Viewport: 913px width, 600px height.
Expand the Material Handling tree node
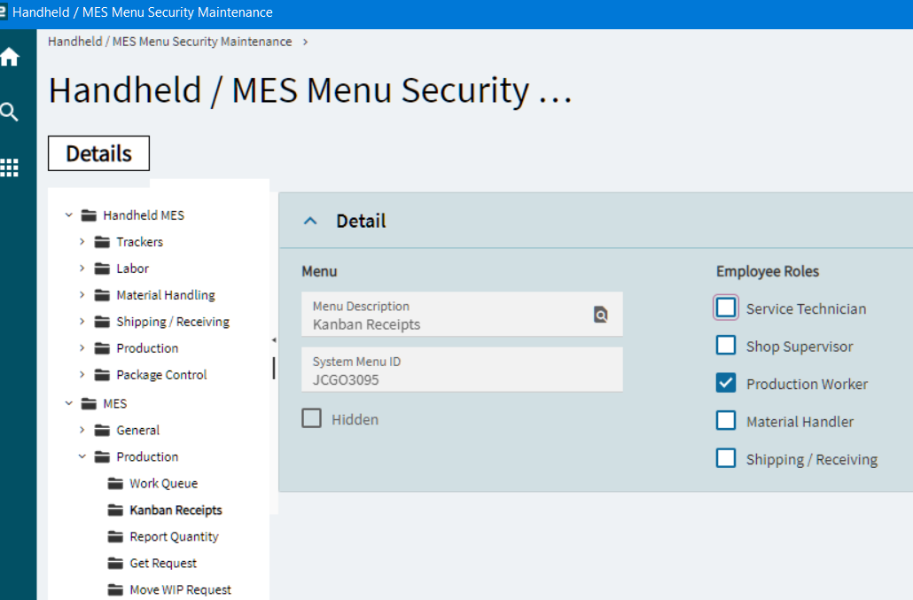82,295
